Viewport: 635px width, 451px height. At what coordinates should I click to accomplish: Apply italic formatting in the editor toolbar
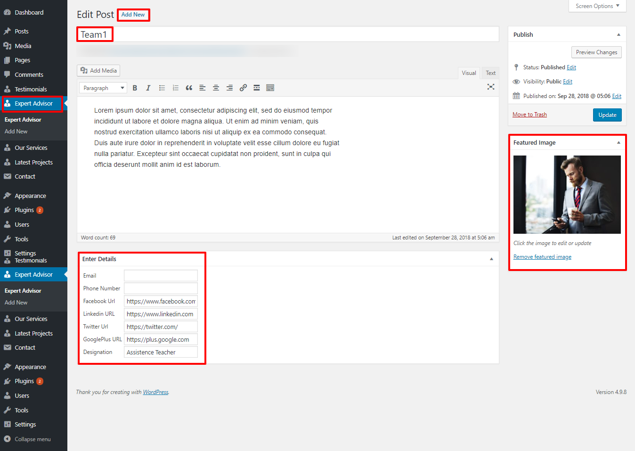click(x=148, y=88)
